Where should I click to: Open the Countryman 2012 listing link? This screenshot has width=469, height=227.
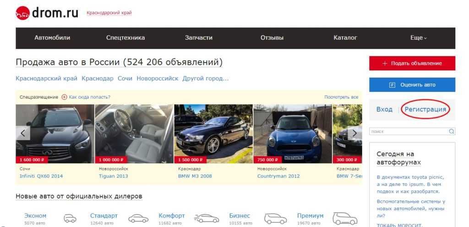pyautogui.click(x=278, y=176)
